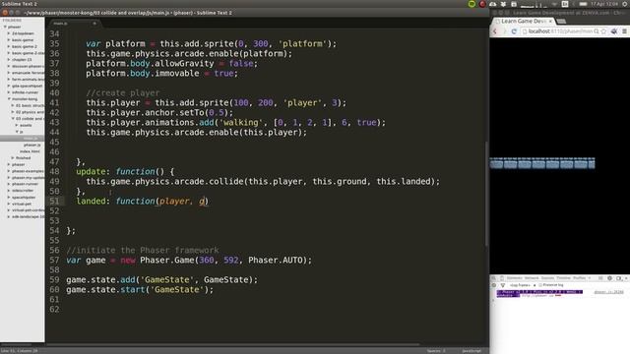Open the top frame selector dropdown in console
The image size is (630, 354).
(x=522, y=285)
